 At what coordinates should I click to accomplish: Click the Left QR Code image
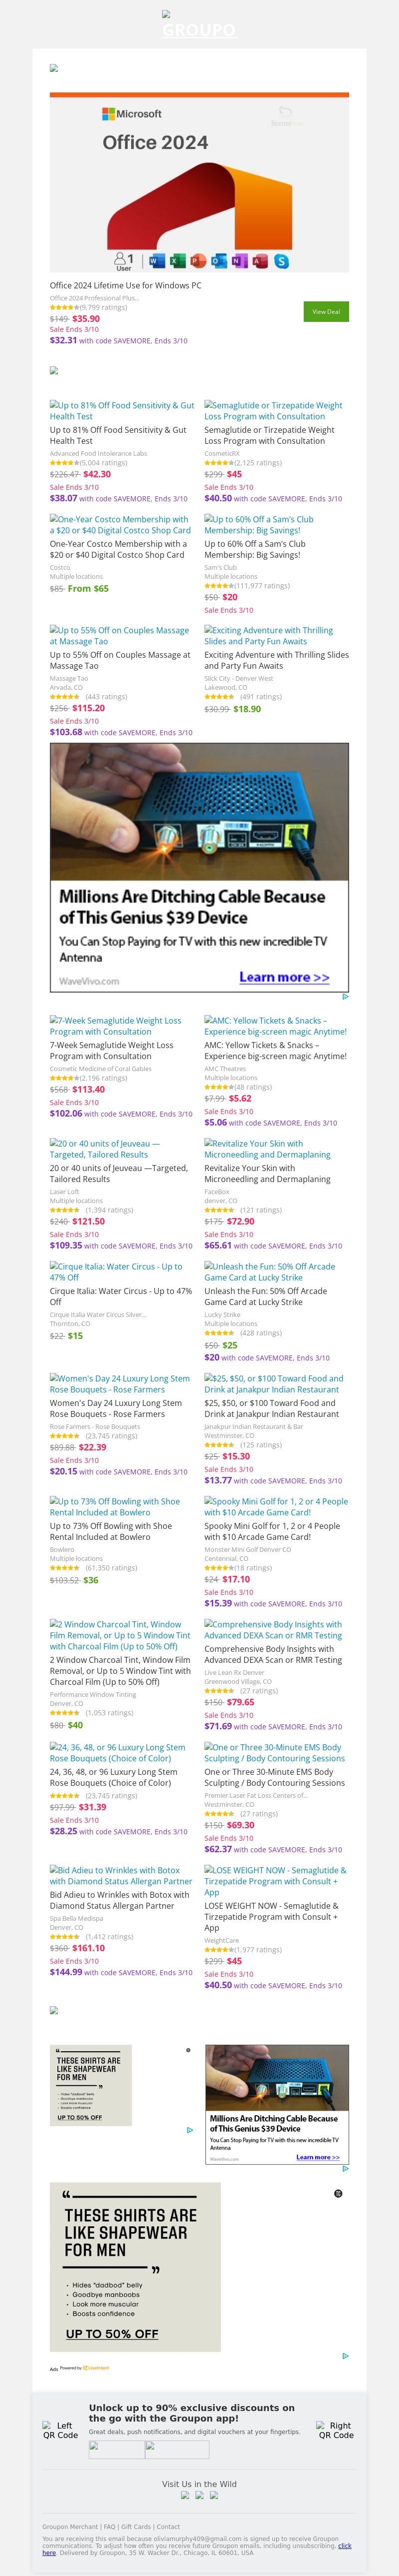60,2430
